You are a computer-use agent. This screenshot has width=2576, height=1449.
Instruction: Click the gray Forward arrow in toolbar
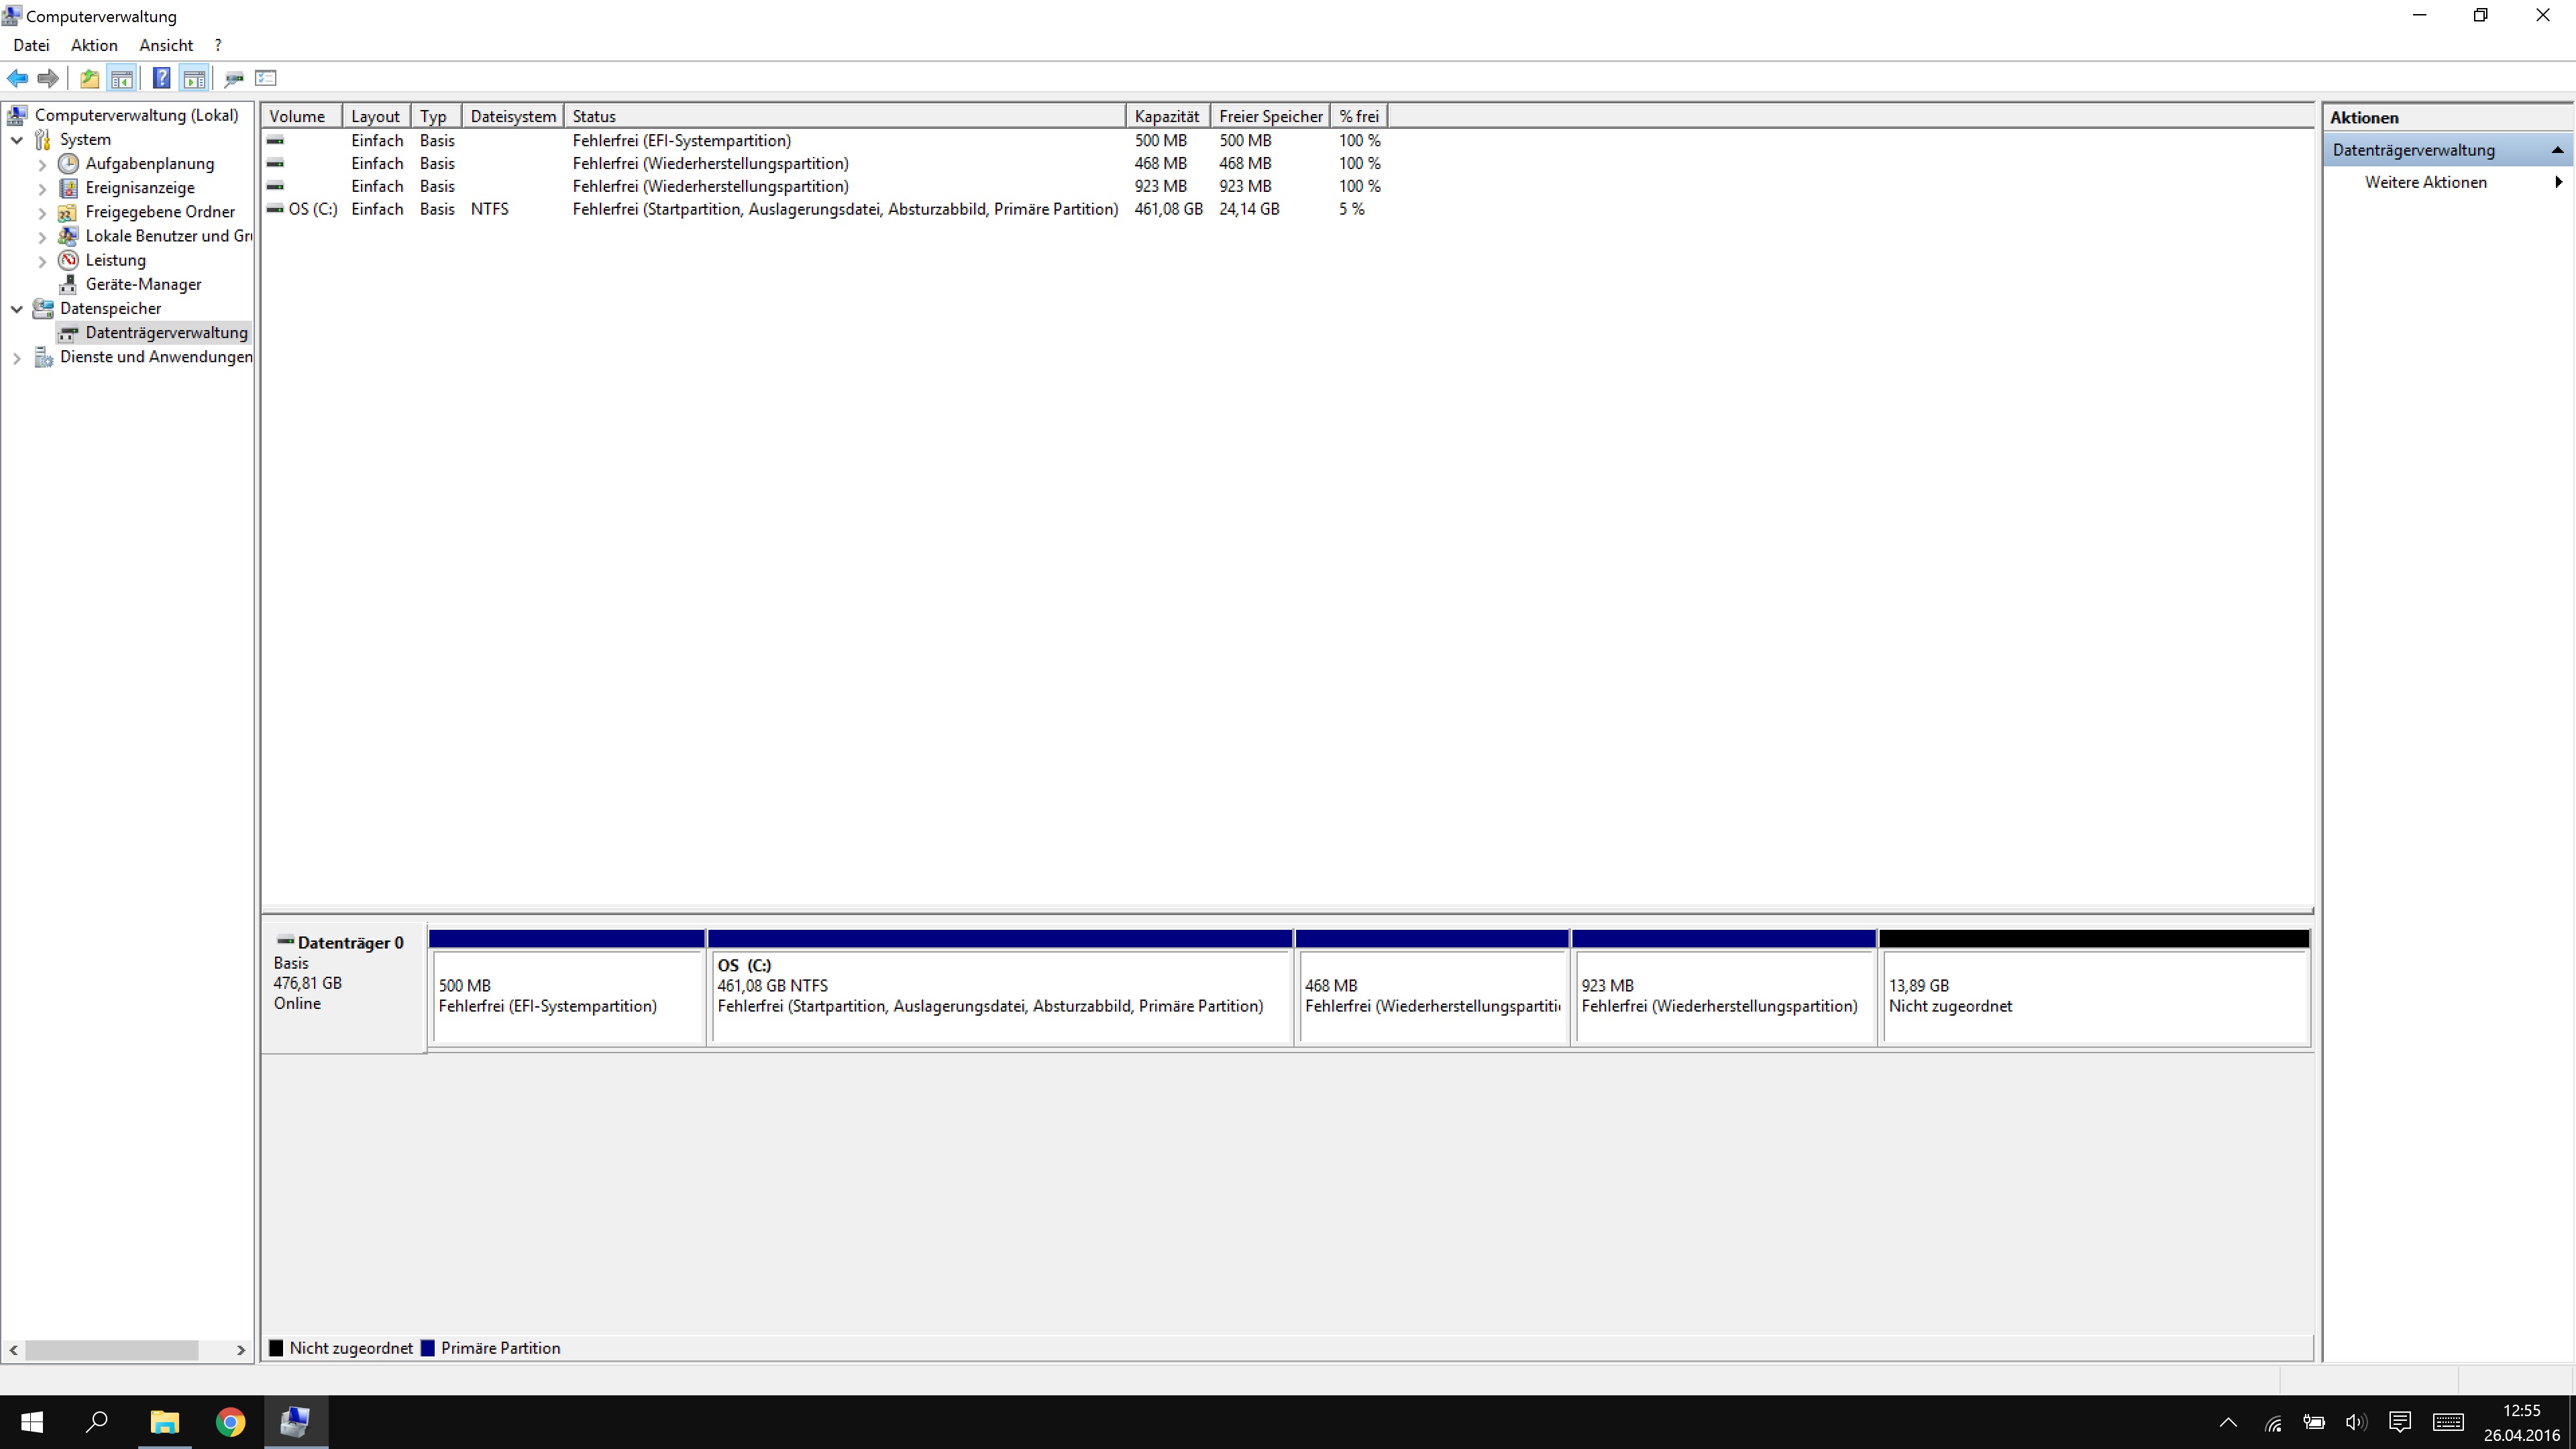(x=47, y=78)
